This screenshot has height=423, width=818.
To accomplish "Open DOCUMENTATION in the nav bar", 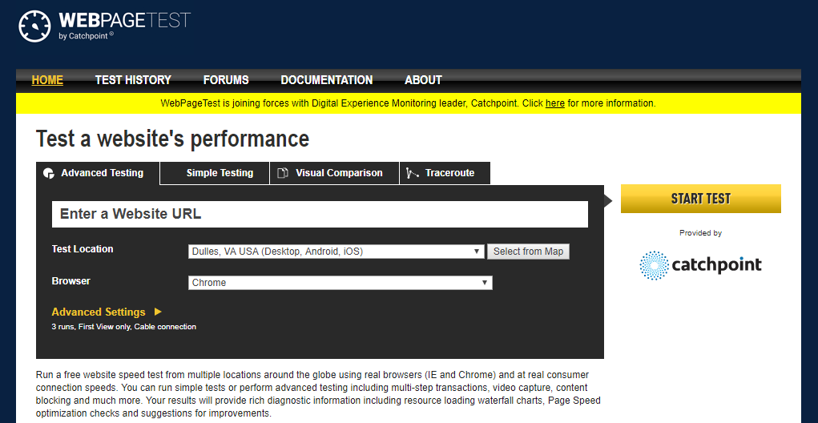I will pyautogui.click(x=327, y=80).
